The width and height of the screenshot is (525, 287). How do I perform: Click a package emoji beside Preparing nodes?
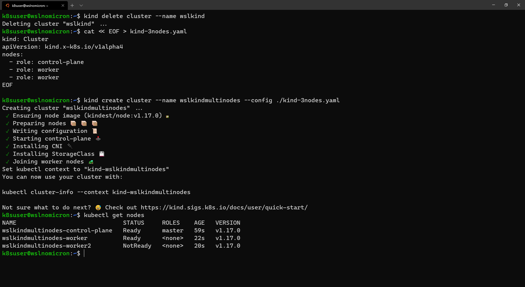click(x=73, y=124)
